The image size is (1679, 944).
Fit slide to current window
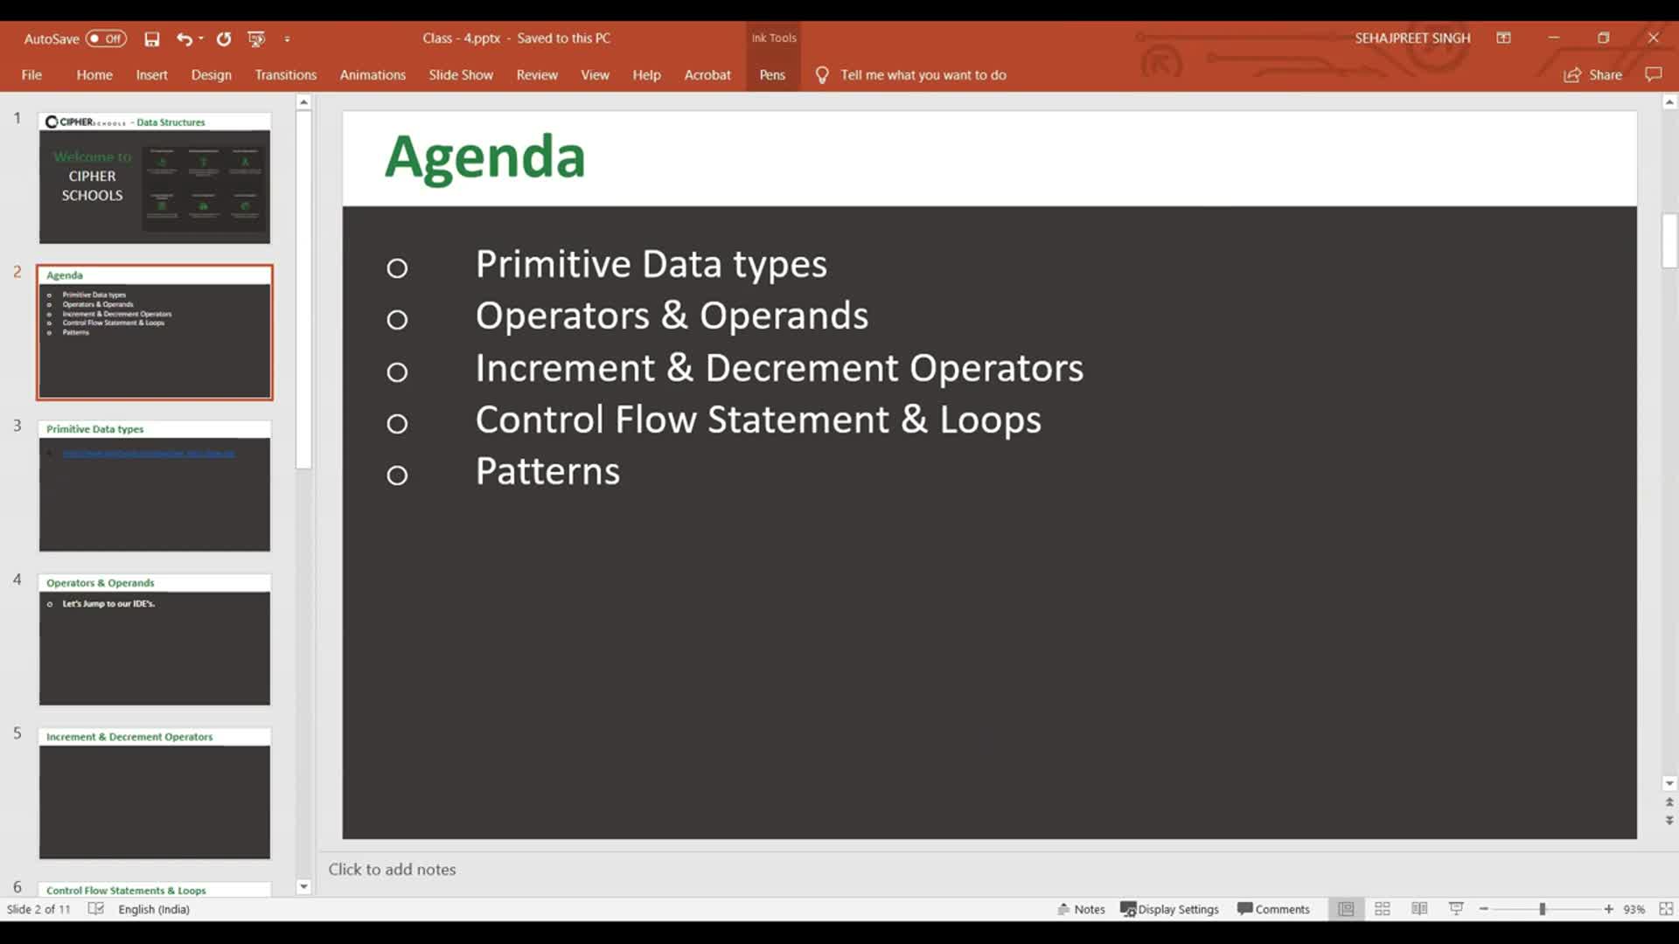pos(1666,909)
